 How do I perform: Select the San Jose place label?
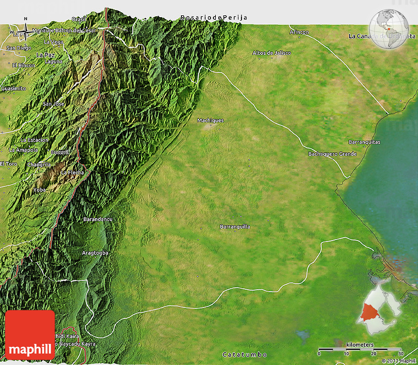tap(54, 104)
